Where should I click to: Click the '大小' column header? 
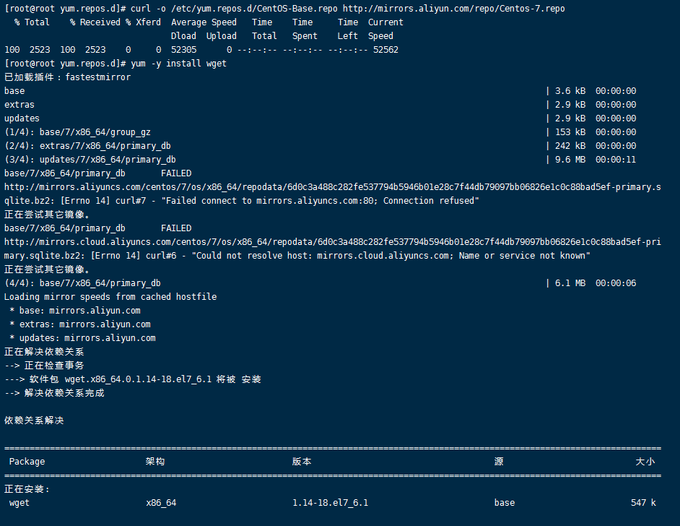(x=645, y=462)
